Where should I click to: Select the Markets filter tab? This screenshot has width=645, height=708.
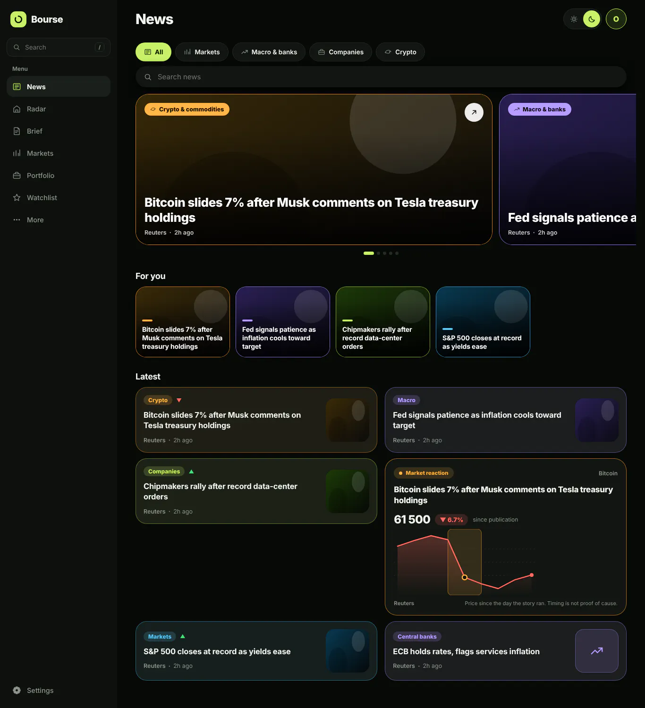tap(202, 52)
